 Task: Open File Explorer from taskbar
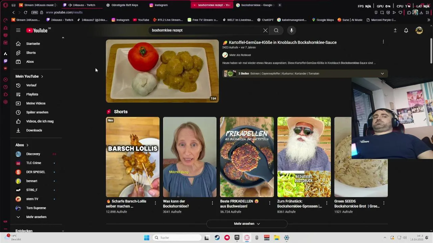(276, 238)
